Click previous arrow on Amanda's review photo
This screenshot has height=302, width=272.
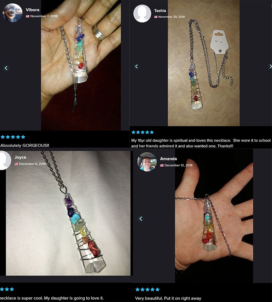click(141, 219)
